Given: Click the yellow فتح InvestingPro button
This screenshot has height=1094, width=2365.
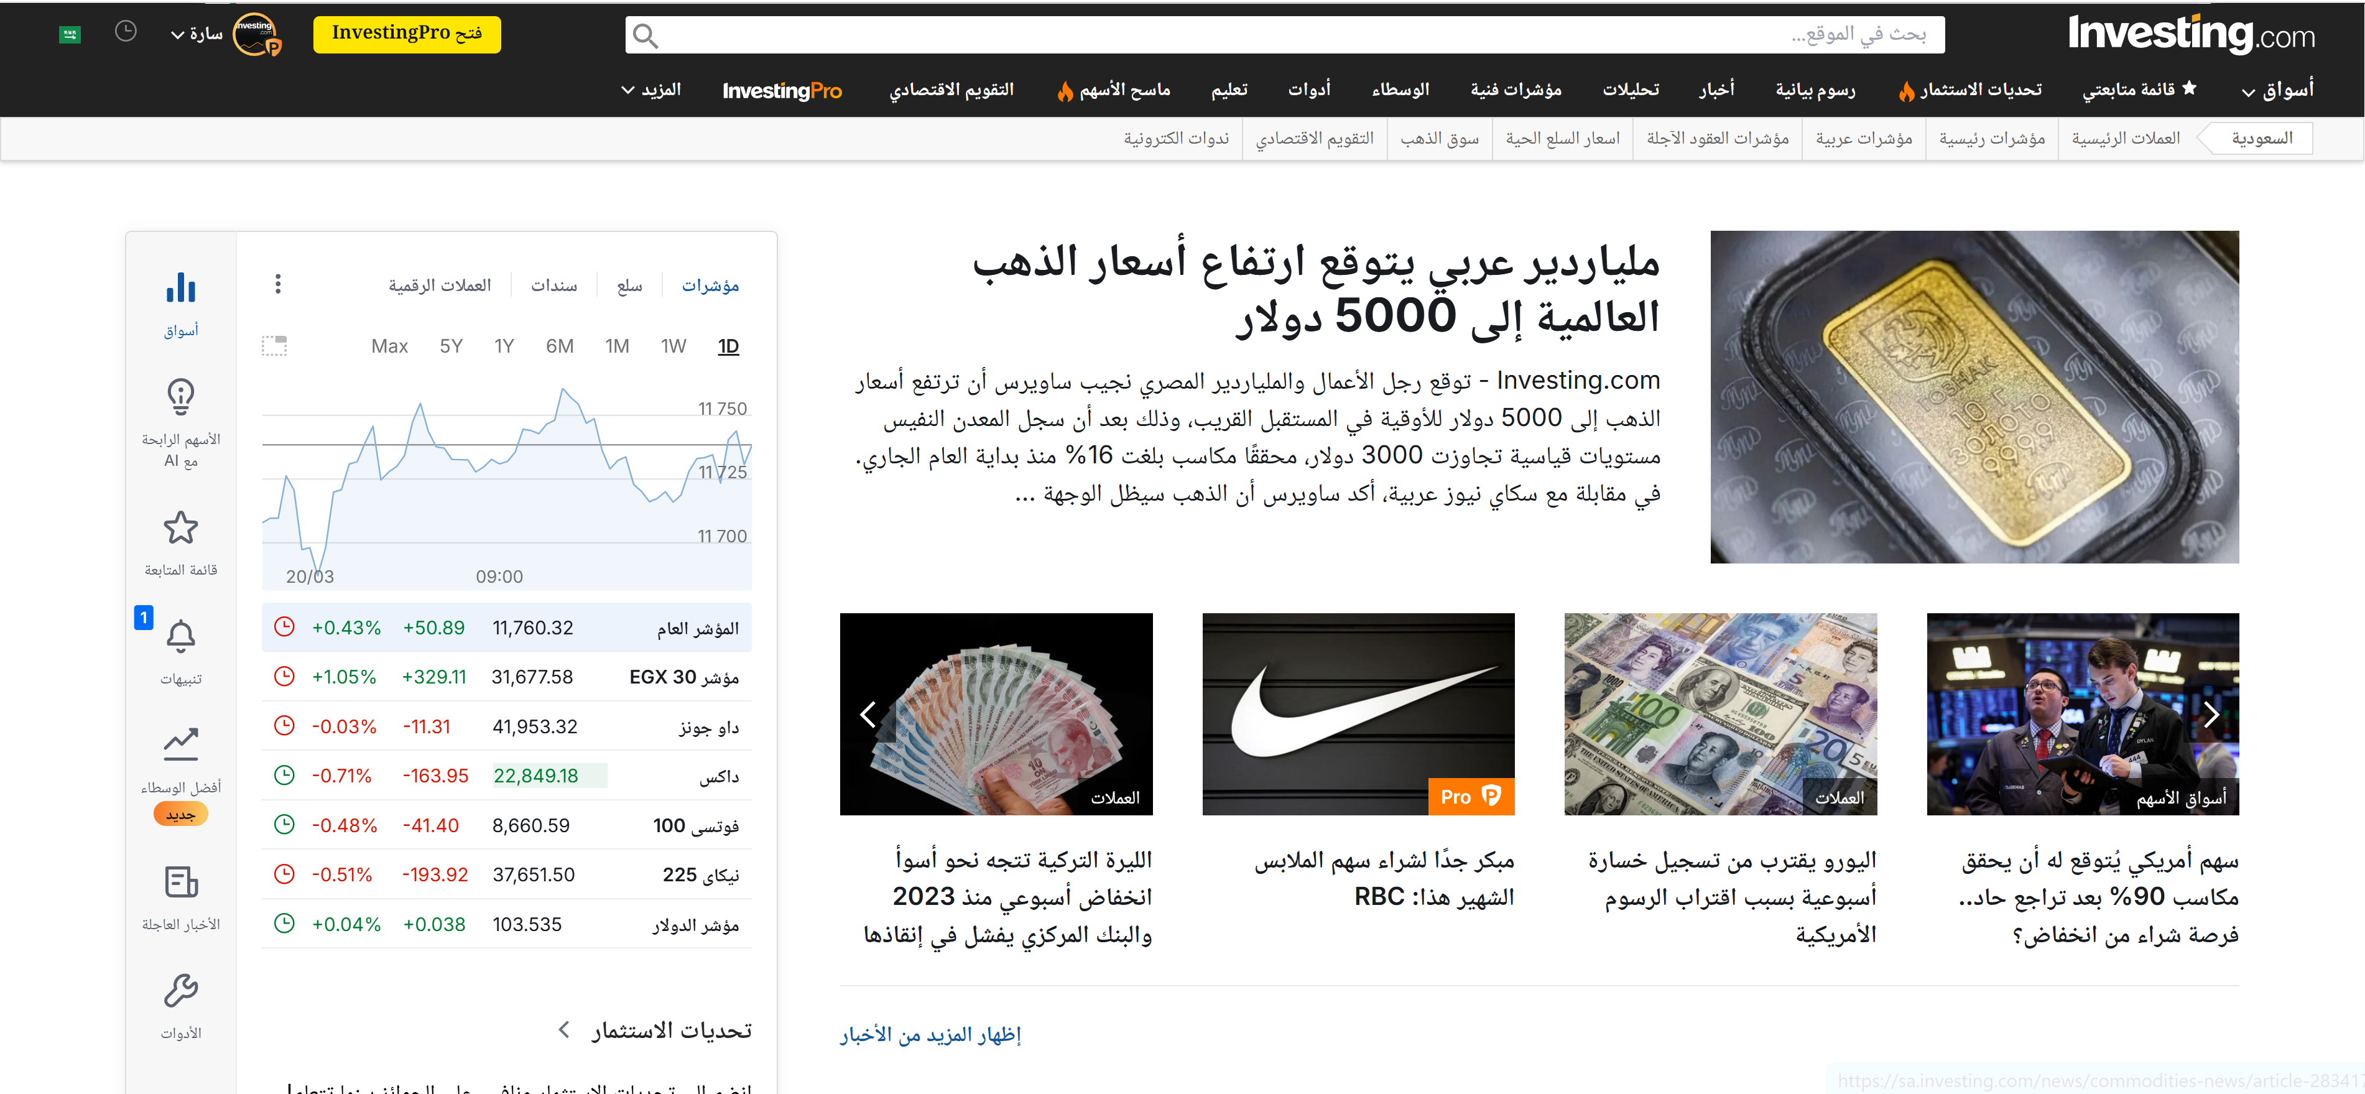Looking at the screenshot, I should click(407, 34).
